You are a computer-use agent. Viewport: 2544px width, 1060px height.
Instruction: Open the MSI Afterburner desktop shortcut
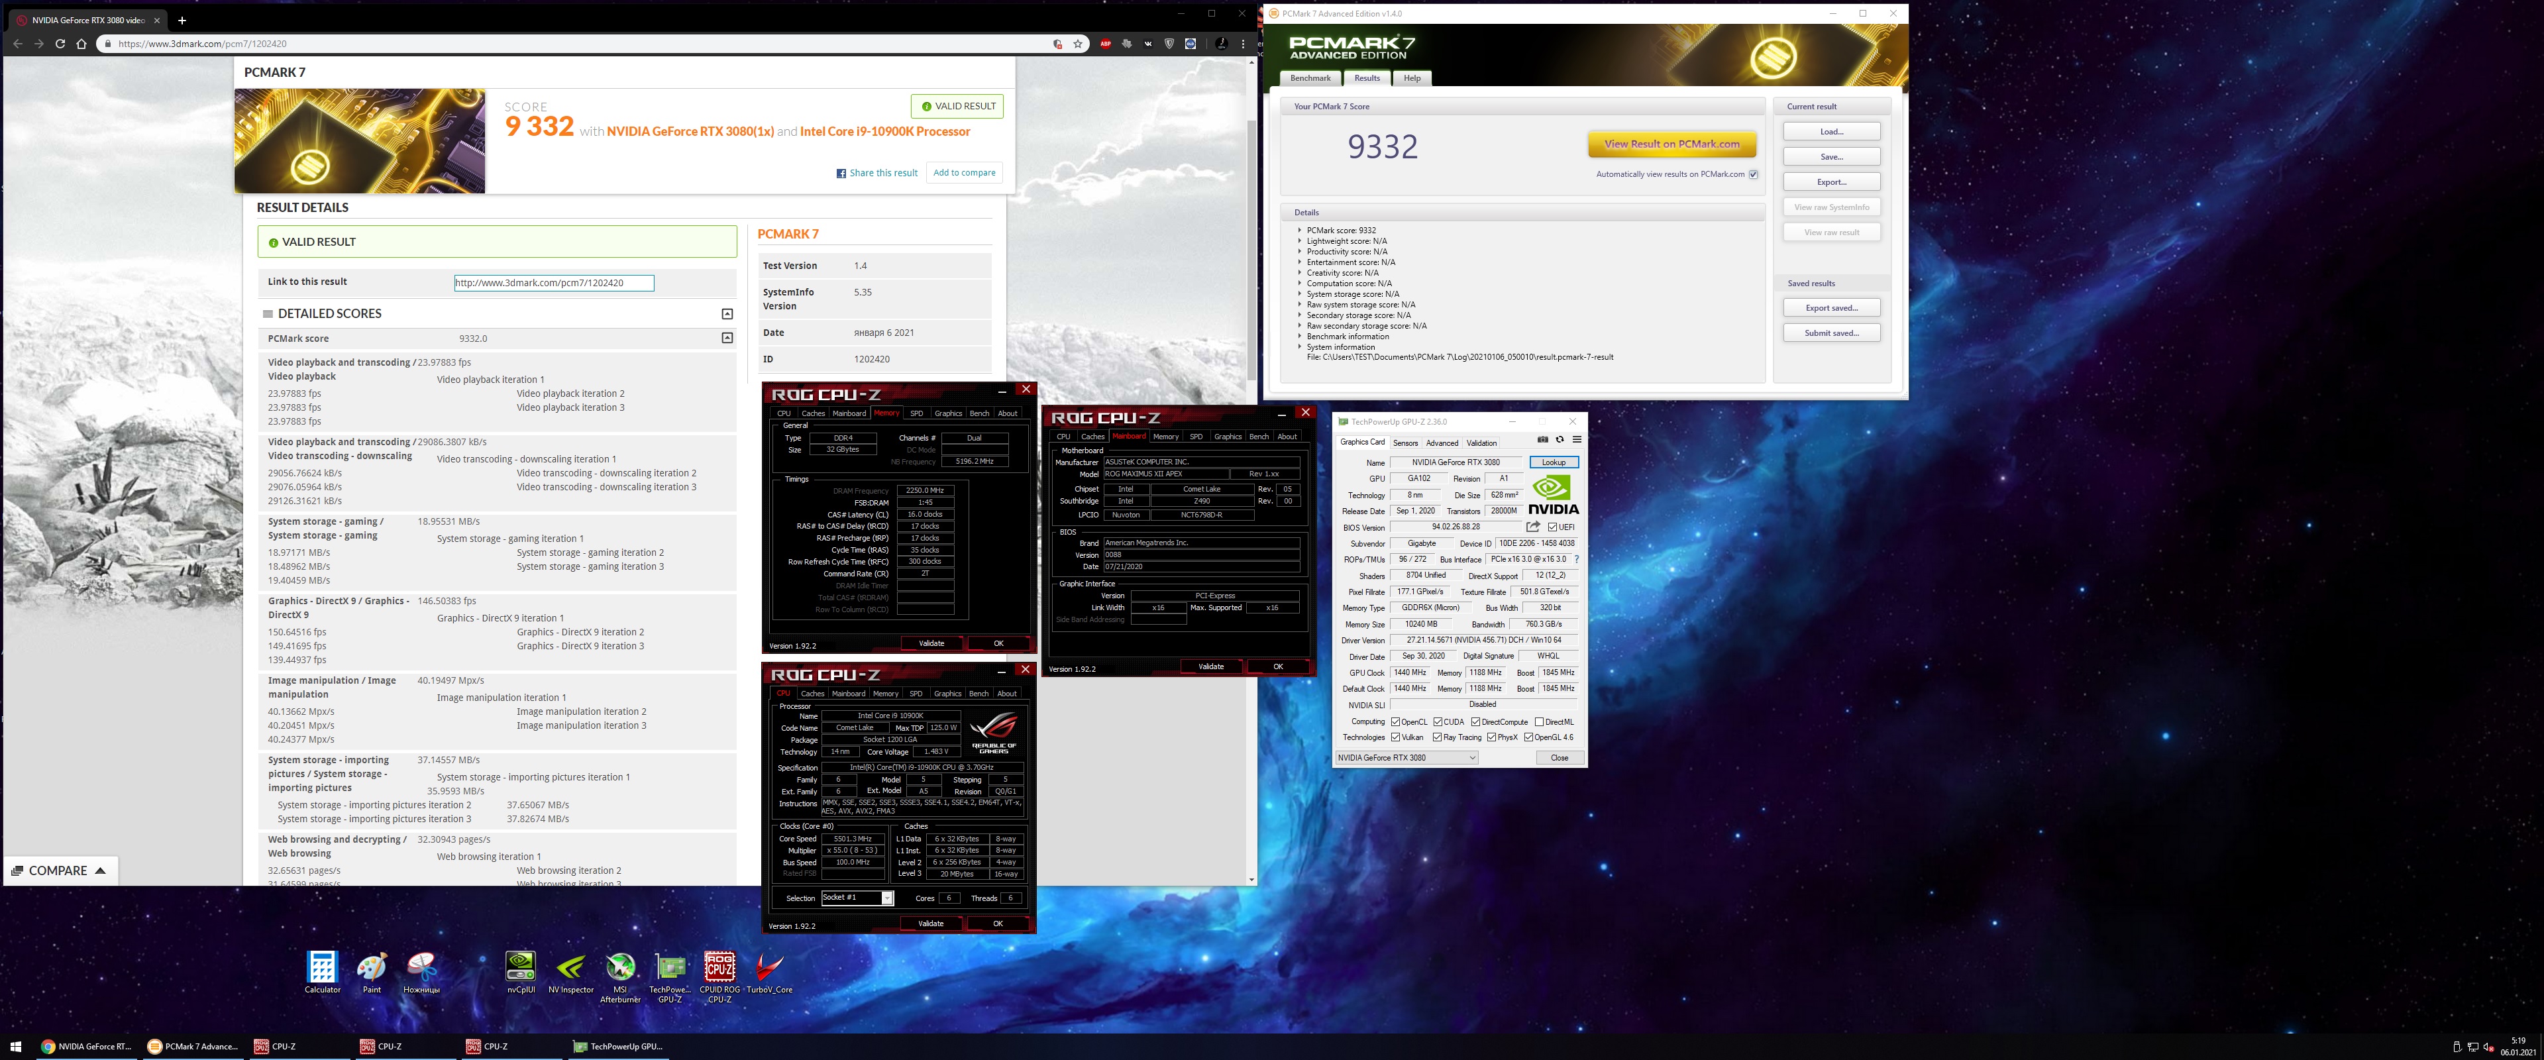(x=620, y=977)
